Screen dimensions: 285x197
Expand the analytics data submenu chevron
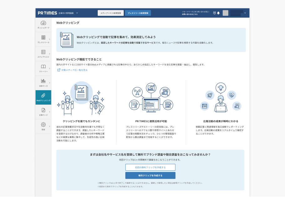49,83
